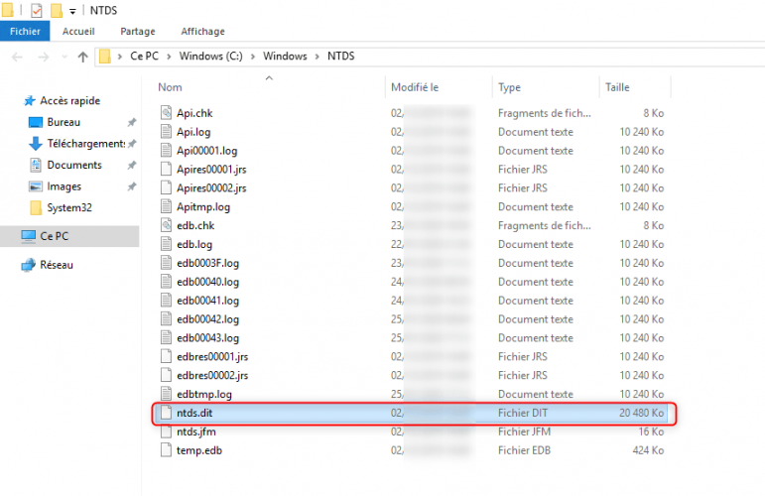The width and height of the screenshot is (765, 496).
Task: Click the edbres00001.jrs file icon
Action: [166, 356]
